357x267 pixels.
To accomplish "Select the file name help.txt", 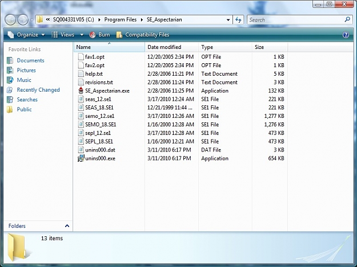I will pyautogui.click(x=94, y=74).
